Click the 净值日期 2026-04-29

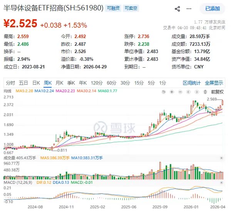pyautogui.click(x=95, y=67)
